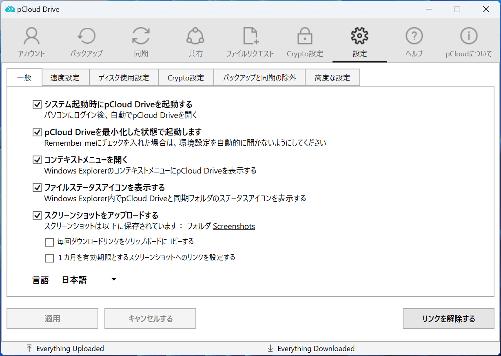Uncheck システム起動時にpCloud Driveを起動する
Viewport: 501px width, 356px height.
(37, 105)
